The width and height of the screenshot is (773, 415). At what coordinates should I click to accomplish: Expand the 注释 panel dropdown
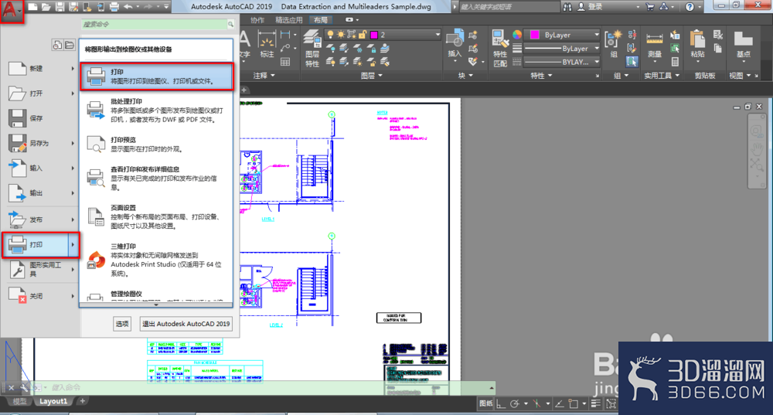point(264,76)
